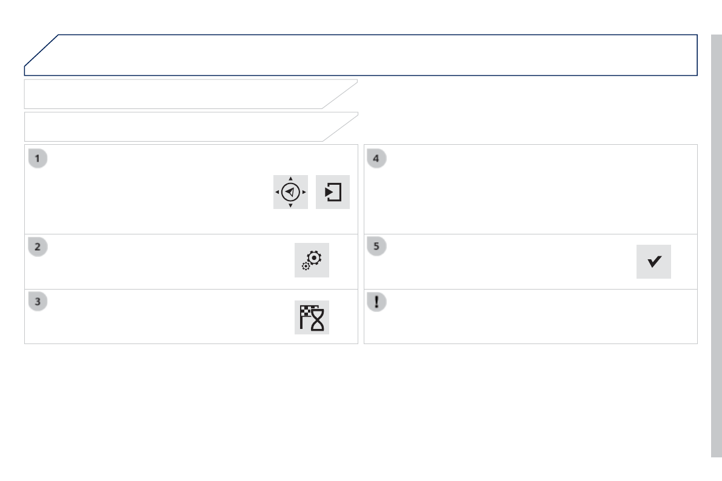Screen dimensions: 722x481
Task: Click the step 2 number badge
Action: coord(38,247)
